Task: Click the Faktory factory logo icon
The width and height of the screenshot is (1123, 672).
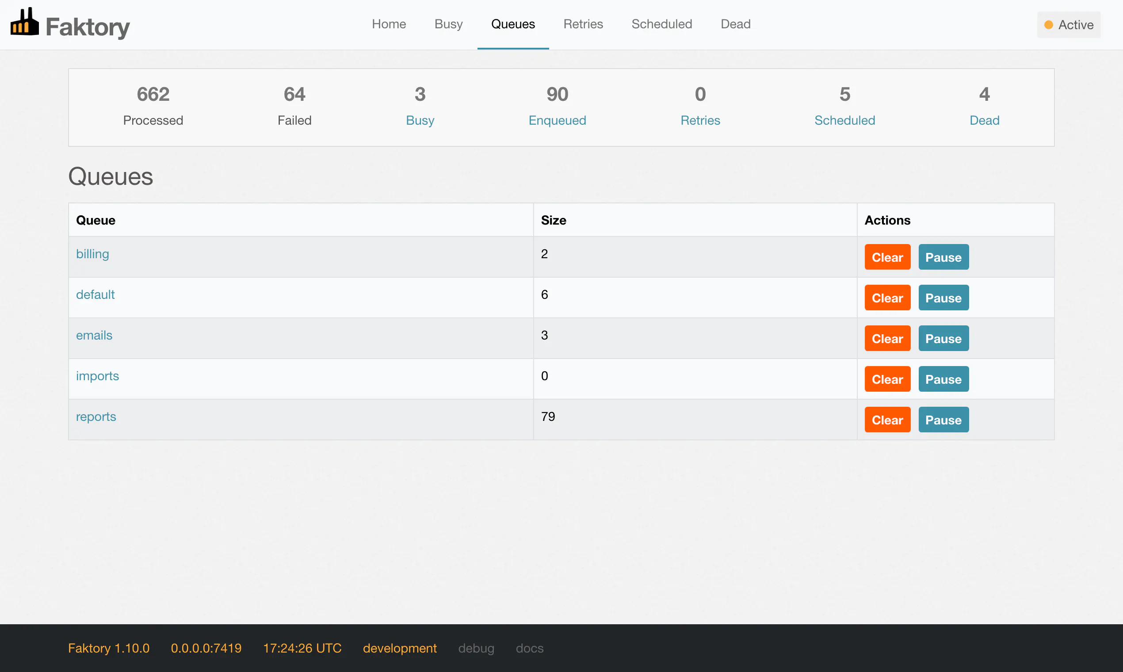Action: [24, 21]
